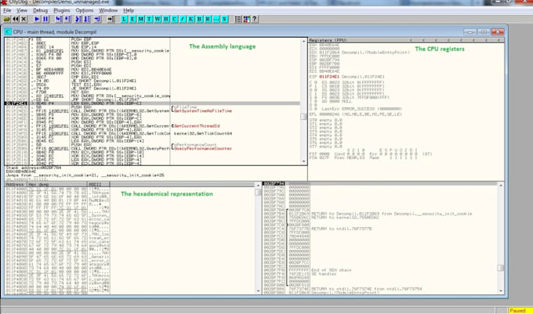
Task: Select stack line RETURN to ntdll.76F7377B
Action: 342,229
